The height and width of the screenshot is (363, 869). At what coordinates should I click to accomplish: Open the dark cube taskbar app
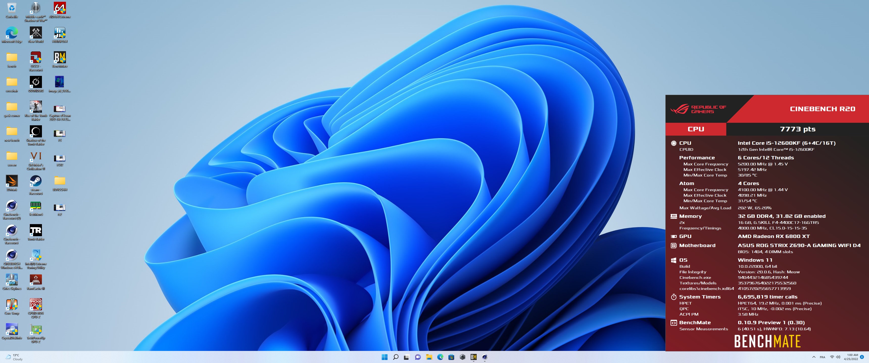(463, 357)
